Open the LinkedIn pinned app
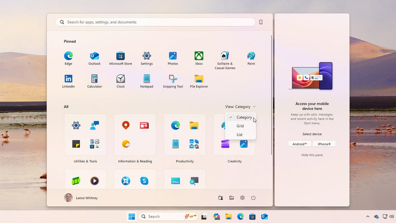This screenshot has height=223, width=396. (68, 79)
